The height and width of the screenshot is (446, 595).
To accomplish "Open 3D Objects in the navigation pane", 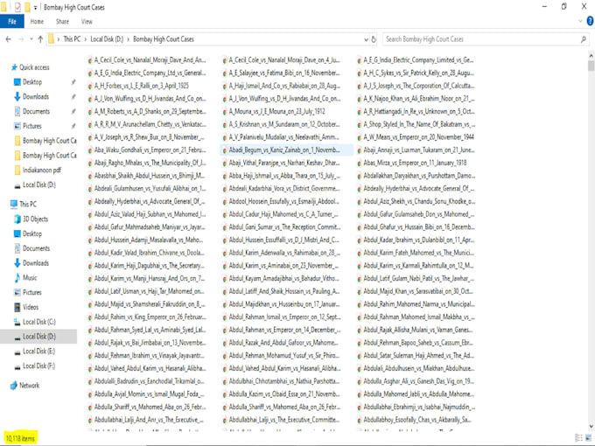I will tap(31, 219).
